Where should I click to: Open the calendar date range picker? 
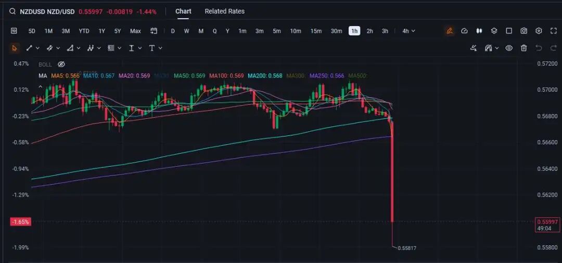point(154,31)
